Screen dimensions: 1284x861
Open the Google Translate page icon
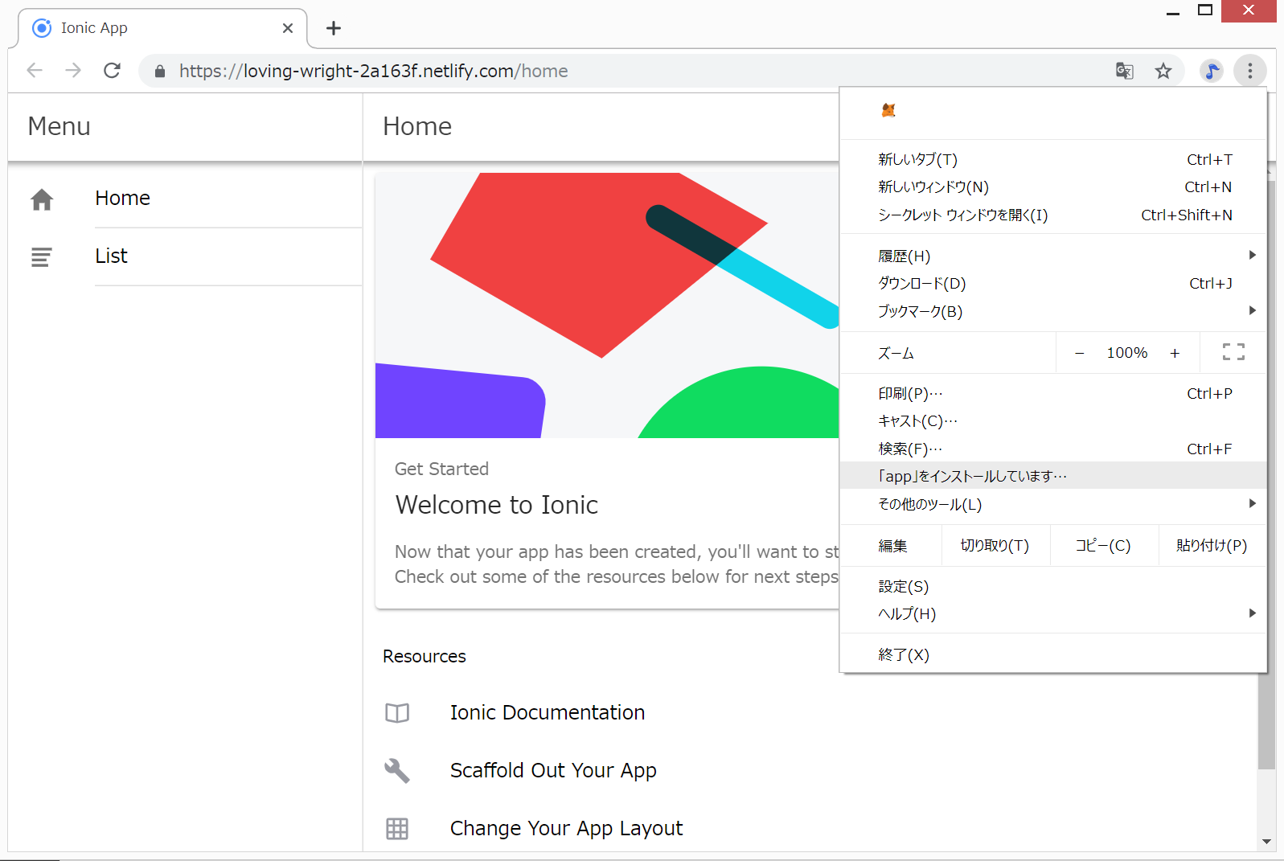pyautogui.click(x=1125, y=71)
